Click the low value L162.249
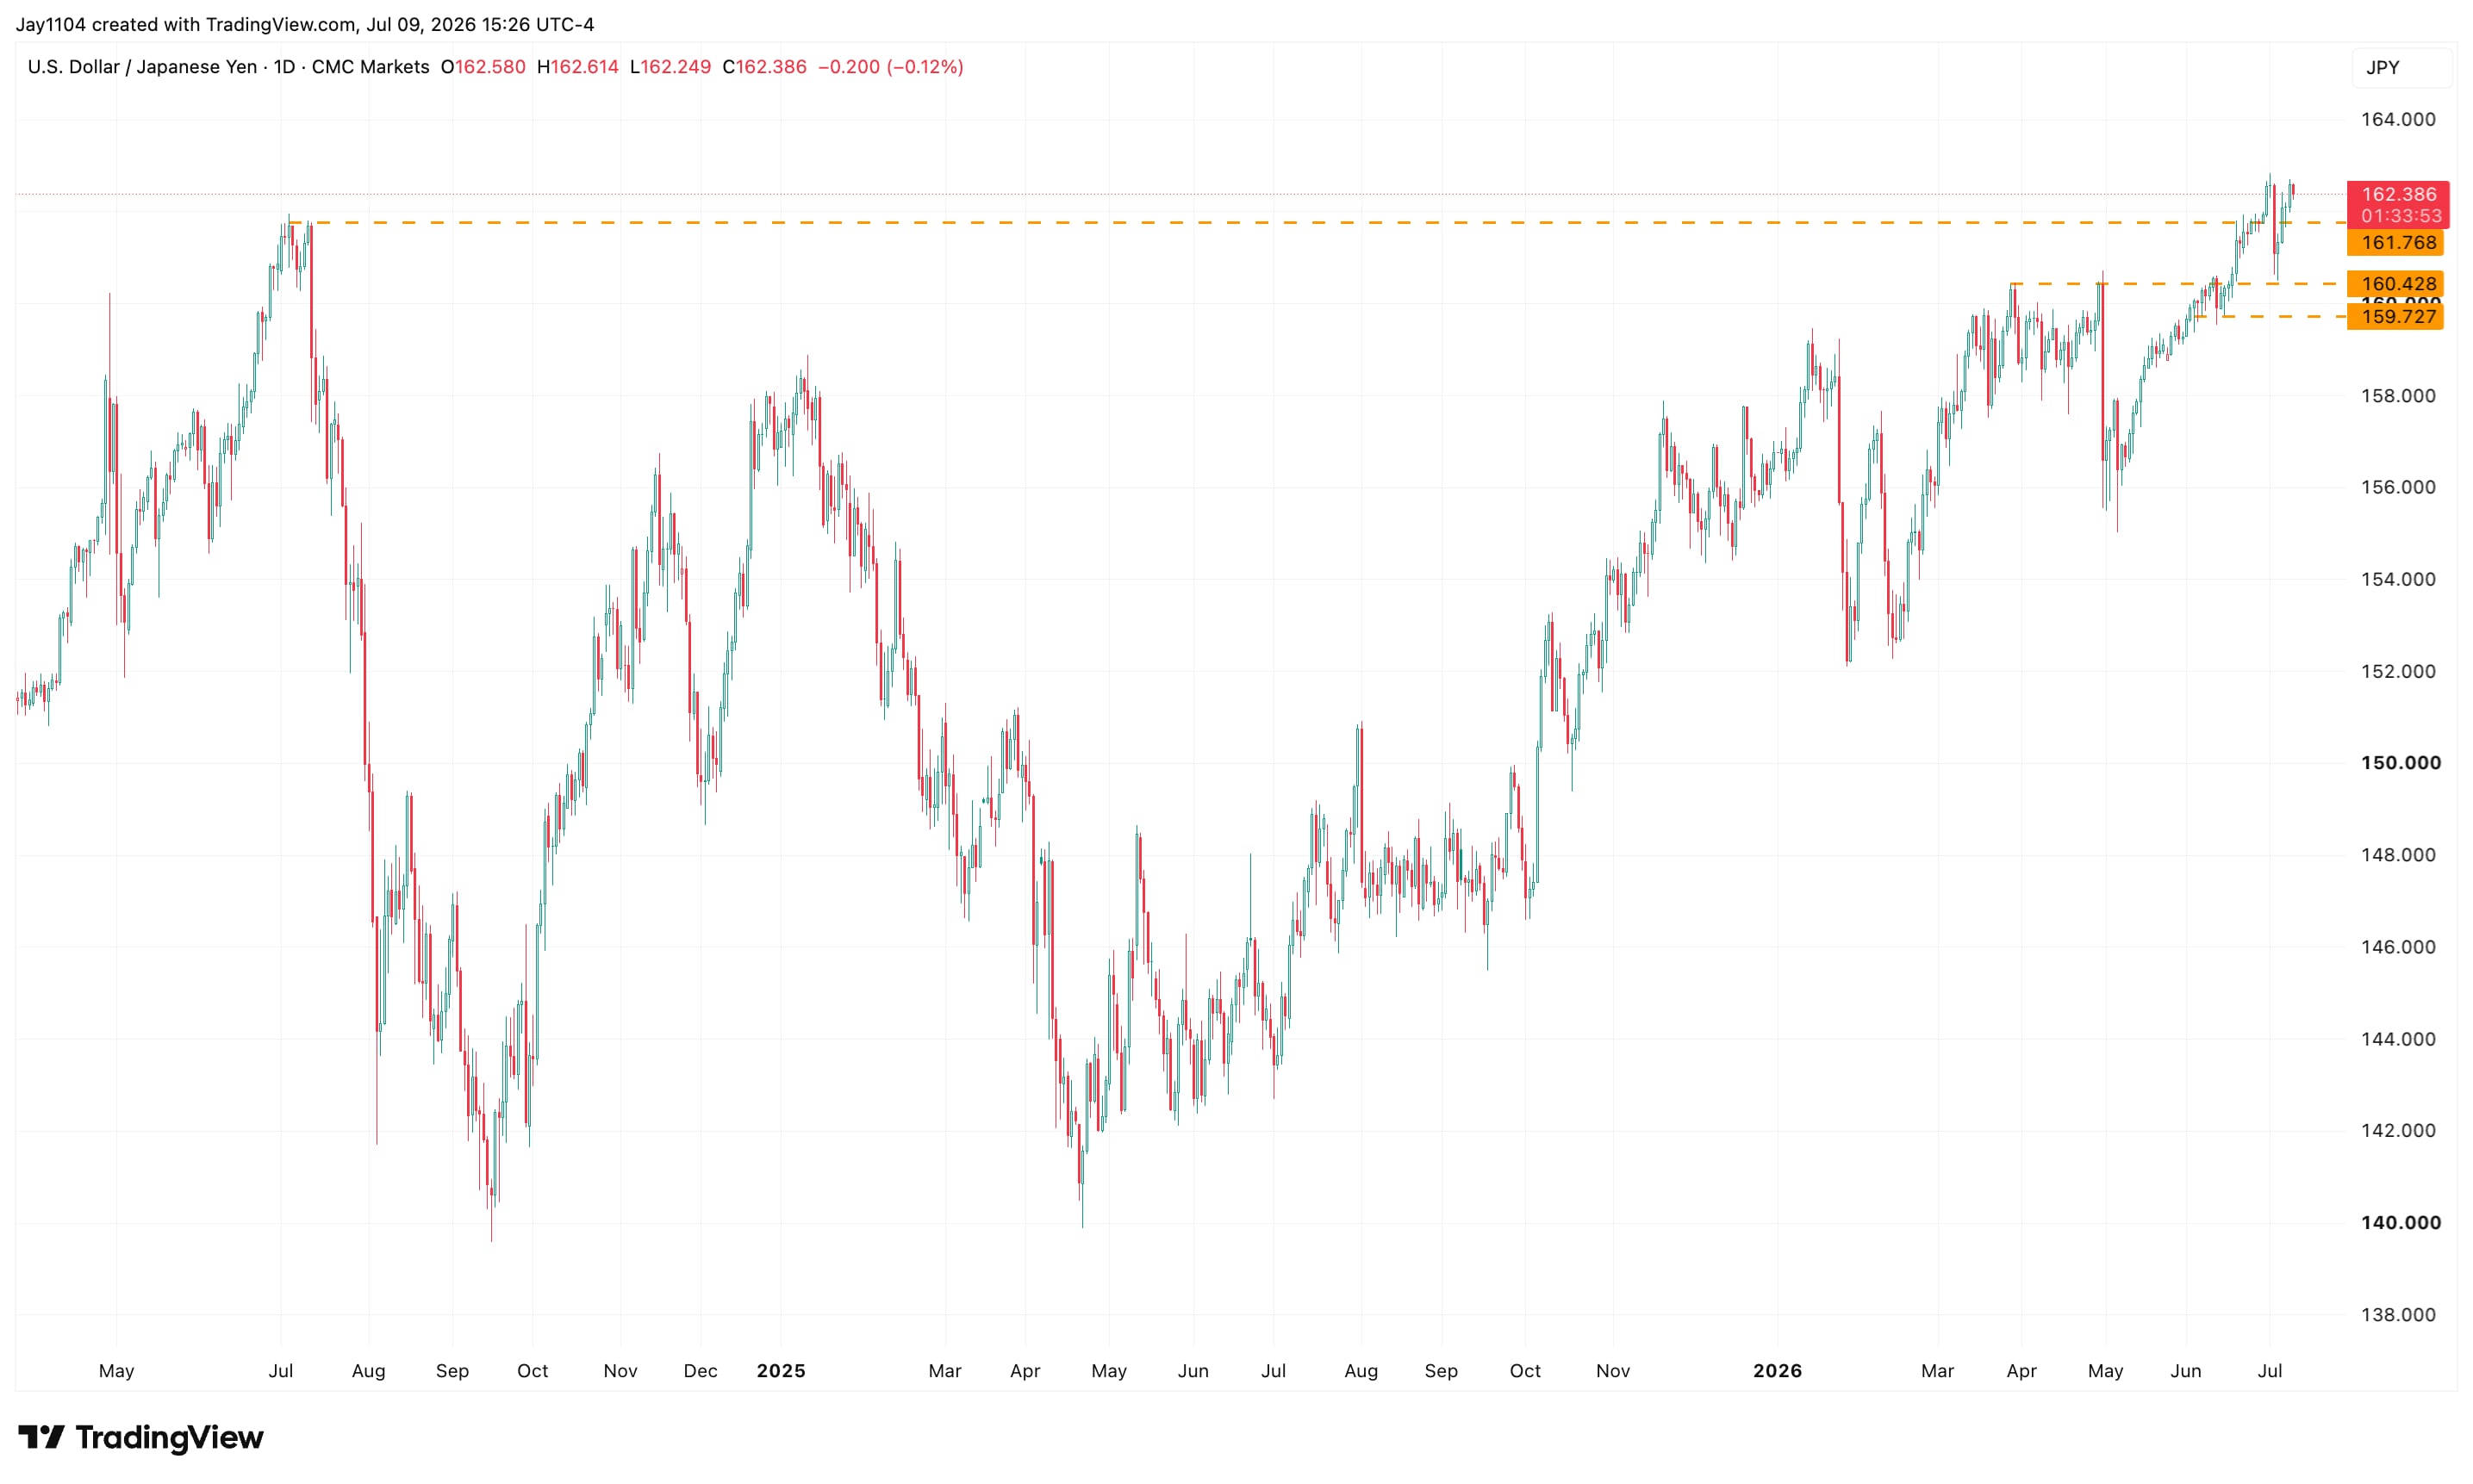 pyautogui.click(x=670, y=67)
